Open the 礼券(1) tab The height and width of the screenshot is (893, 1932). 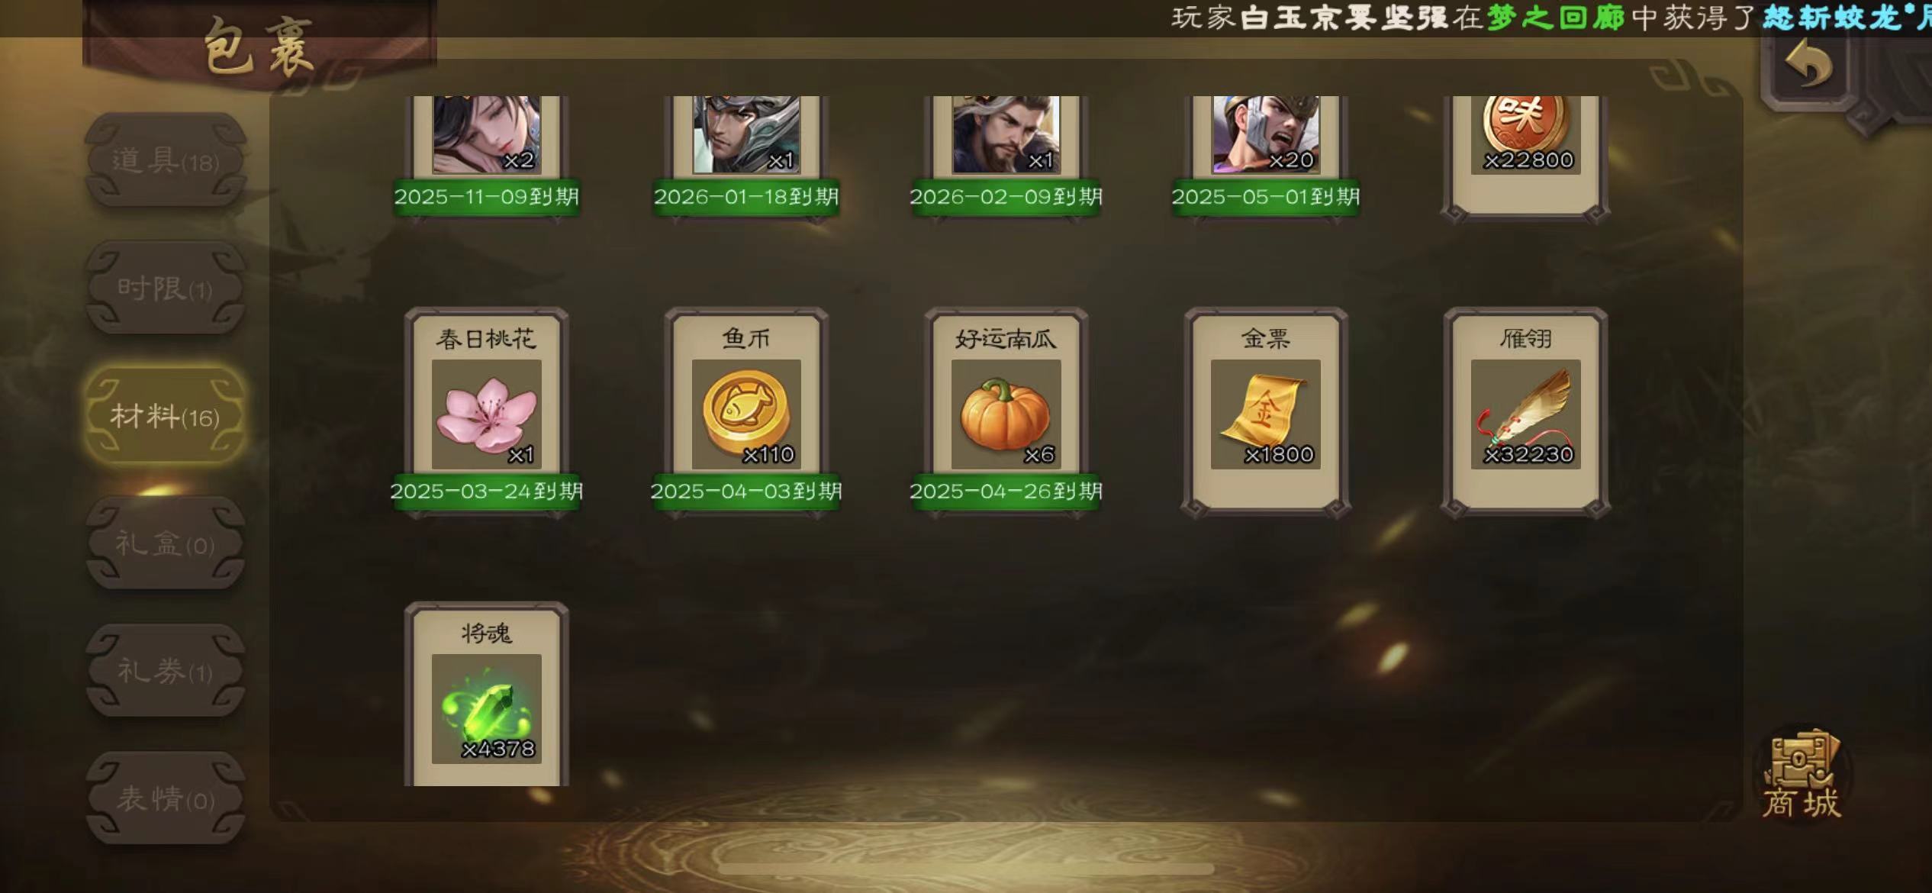(x=166, y=671)
